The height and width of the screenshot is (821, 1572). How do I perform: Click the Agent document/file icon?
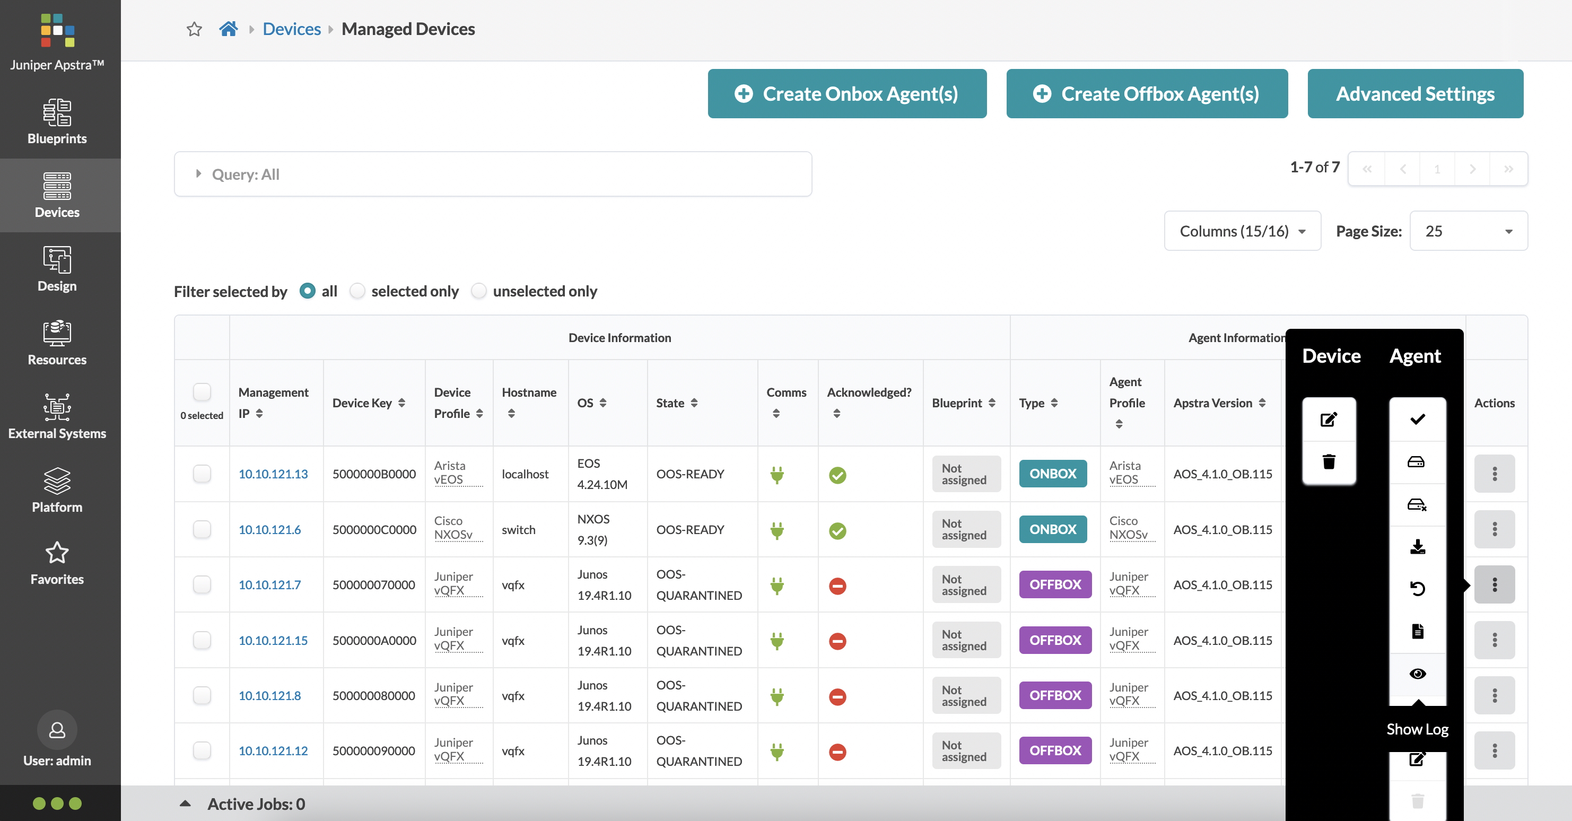click(1417, 631)
